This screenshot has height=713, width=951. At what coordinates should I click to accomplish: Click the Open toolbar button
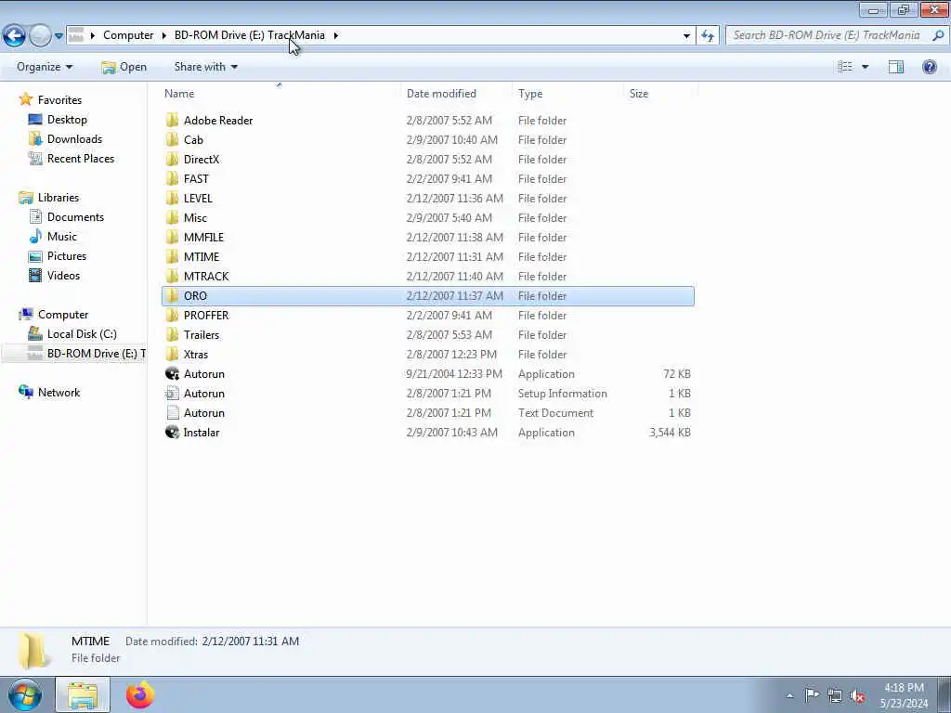tap(124, 67)
